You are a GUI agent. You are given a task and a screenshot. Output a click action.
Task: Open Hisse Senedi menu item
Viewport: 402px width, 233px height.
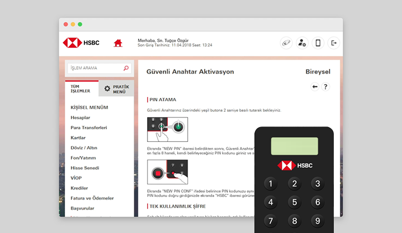point(85,168)
